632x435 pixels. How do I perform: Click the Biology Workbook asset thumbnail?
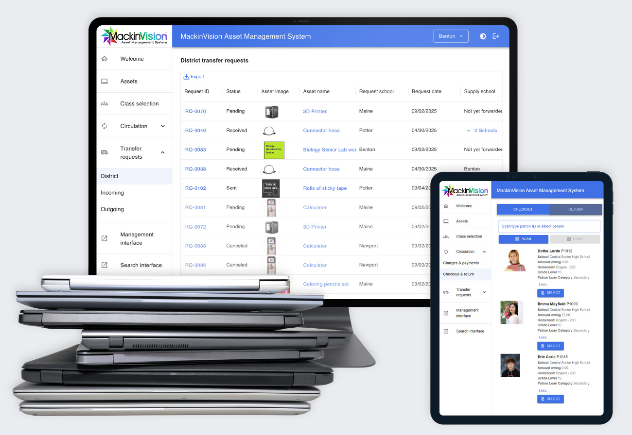click(x=274, y=150)
